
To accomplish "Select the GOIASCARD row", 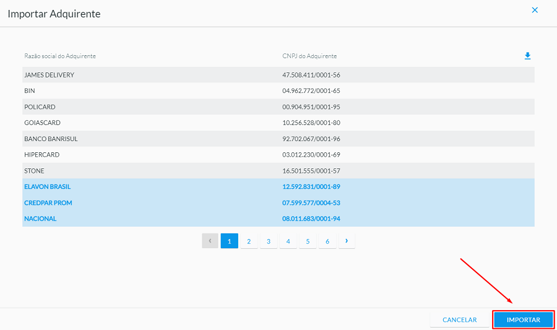I will tap(278, 123).
